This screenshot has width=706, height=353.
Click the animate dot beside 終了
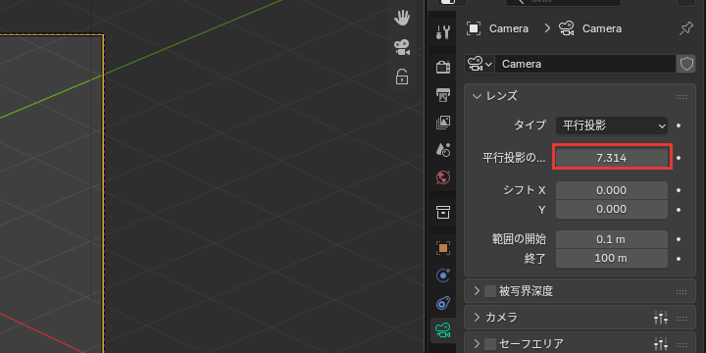(x=679, y=259)
